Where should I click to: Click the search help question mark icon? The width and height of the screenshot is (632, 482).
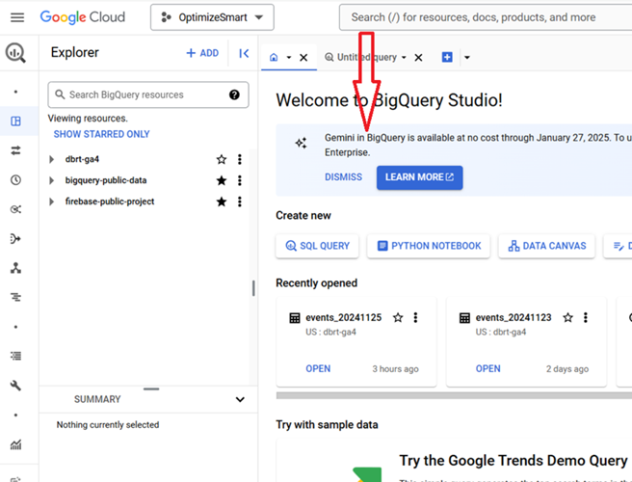click(234, 94)
